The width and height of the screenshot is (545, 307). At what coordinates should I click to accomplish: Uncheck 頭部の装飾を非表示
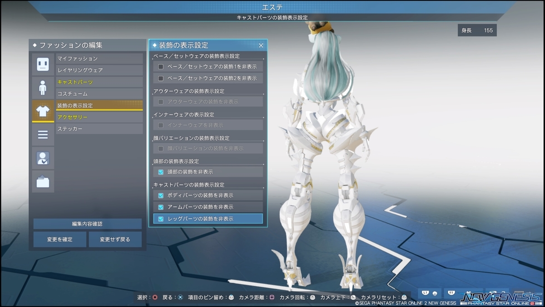161,172
